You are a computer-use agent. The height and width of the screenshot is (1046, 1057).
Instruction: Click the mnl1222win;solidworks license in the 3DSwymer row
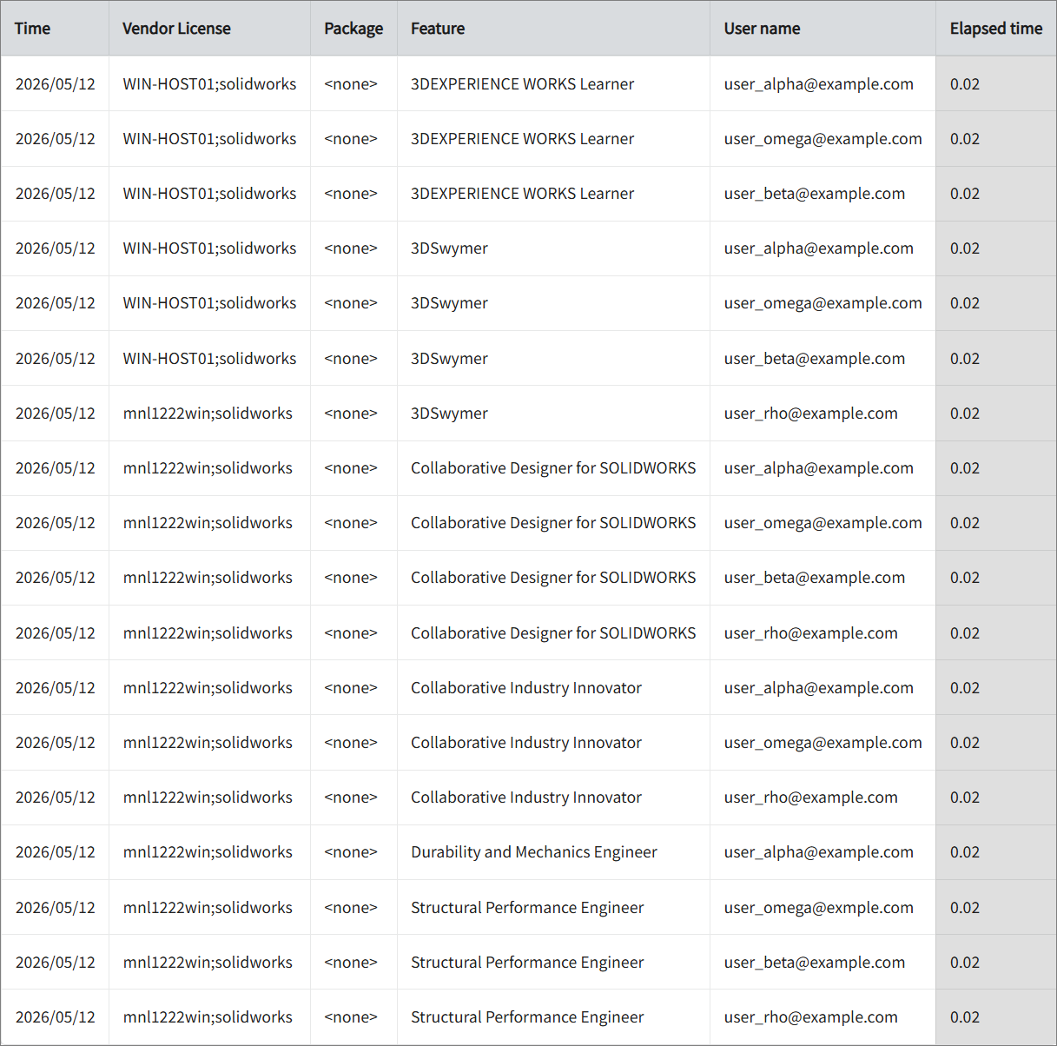pos(208,414)
